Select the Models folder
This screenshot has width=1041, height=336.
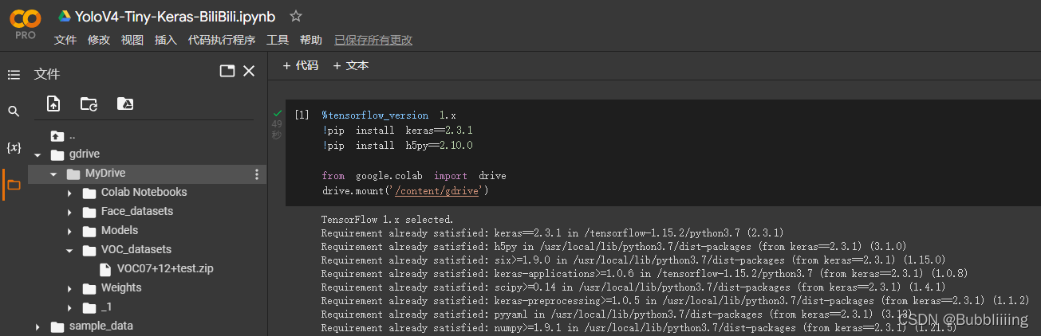point(120,231)
